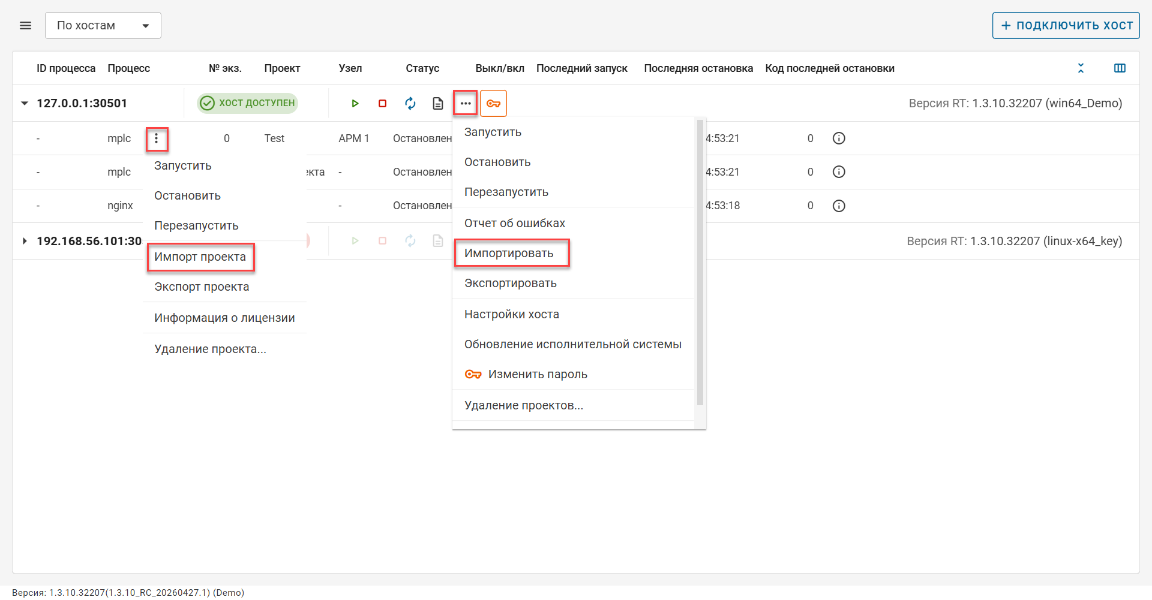Screen dimensions: 1152x600
Task: Start all processes on host 127.0.0.1
Action: 355,104
